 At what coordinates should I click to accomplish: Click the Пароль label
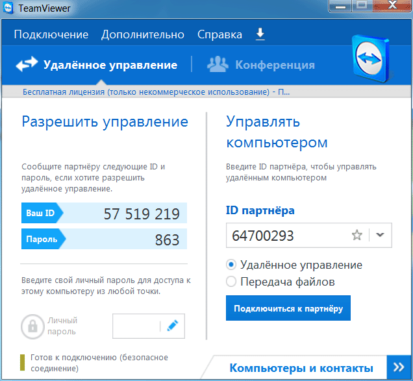coord(42,239)
